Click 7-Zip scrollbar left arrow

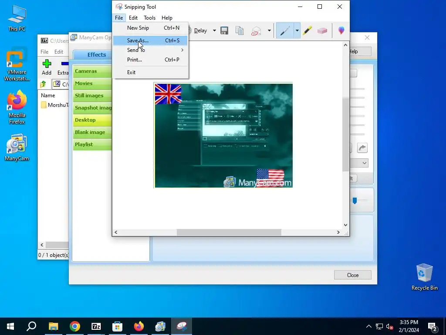click(42, 245)
